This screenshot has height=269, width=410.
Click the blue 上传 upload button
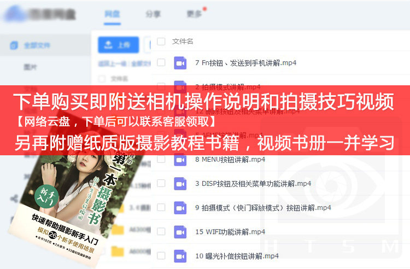(x=118, y=45)
